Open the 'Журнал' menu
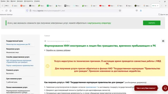This screenshot has width=168, height=94. click(x=13, y=1)
